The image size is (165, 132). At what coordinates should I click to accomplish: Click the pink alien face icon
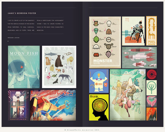[x=152, y=101]
